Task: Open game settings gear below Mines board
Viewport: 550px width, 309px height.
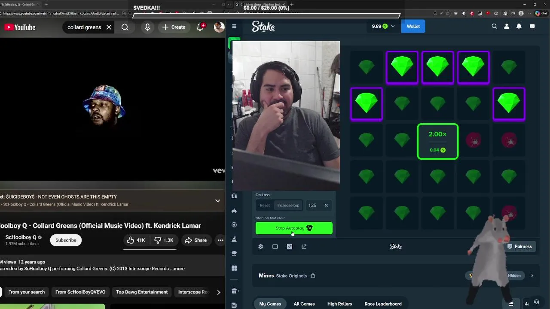Action: pyautogui.click(x=260, y=246)
